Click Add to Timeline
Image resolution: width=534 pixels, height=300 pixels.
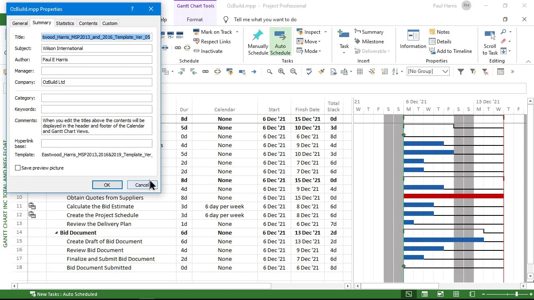(451, 51)
